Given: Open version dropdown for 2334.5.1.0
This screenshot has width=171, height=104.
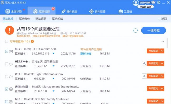Looking at the screenshot, I should 54,91.
